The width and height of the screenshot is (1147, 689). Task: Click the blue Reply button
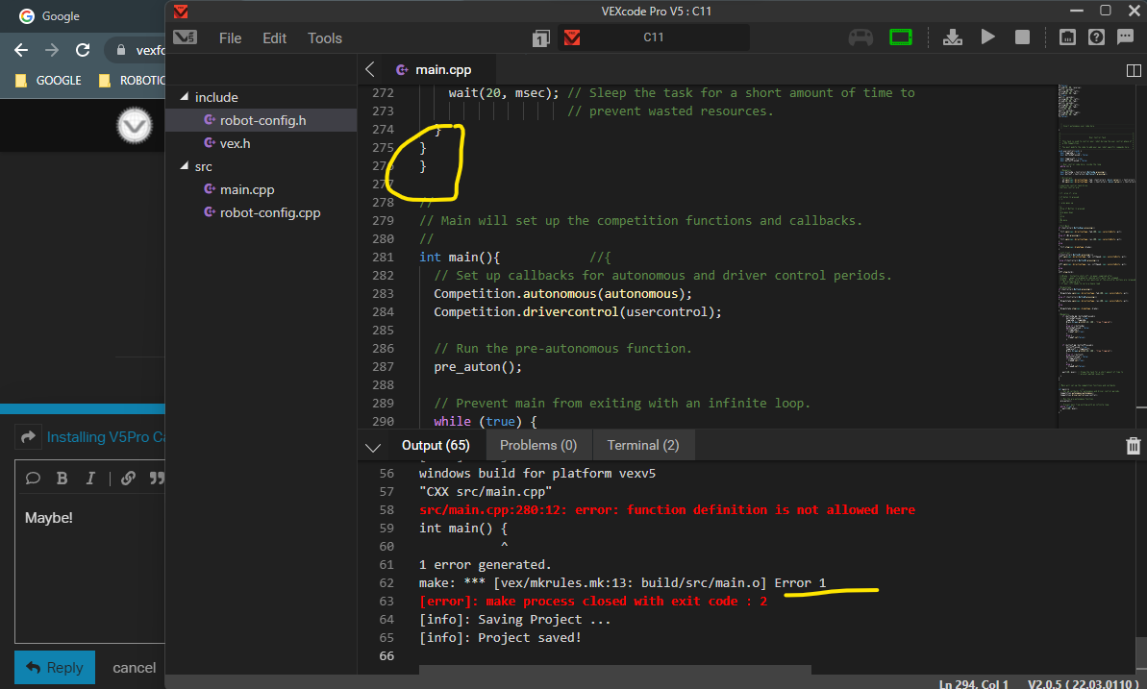pos(55,667)
